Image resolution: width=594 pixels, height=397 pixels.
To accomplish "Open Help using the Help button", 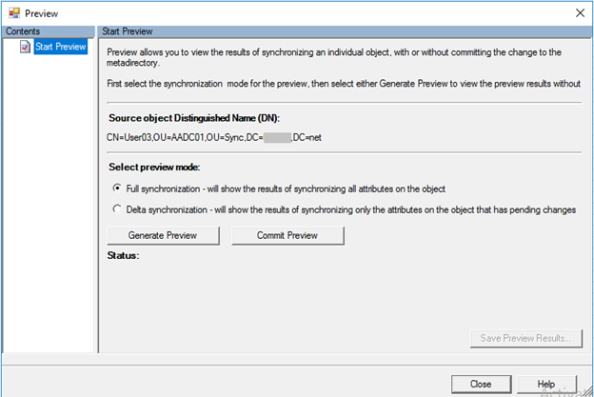I will (545, 383).
